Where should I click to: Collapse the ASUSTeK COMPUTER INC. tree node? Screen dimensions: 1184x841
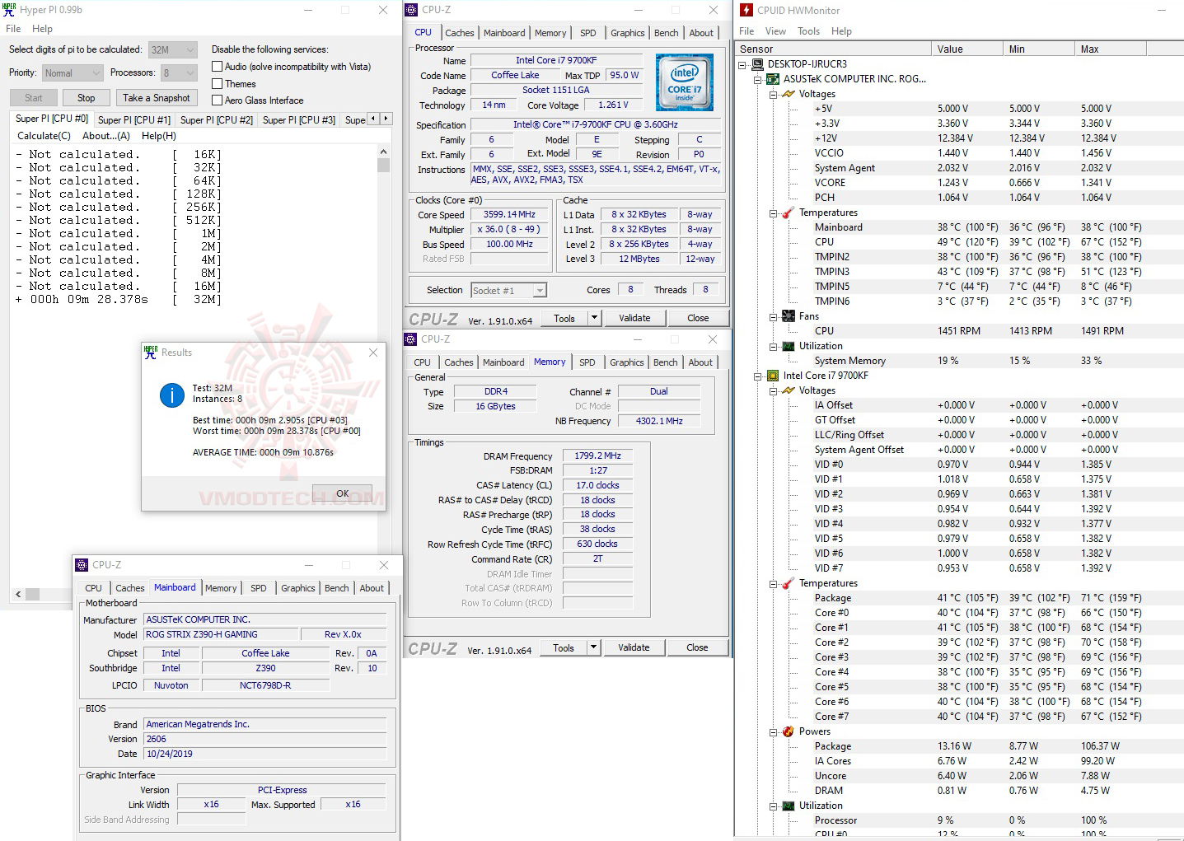point(758,79)
